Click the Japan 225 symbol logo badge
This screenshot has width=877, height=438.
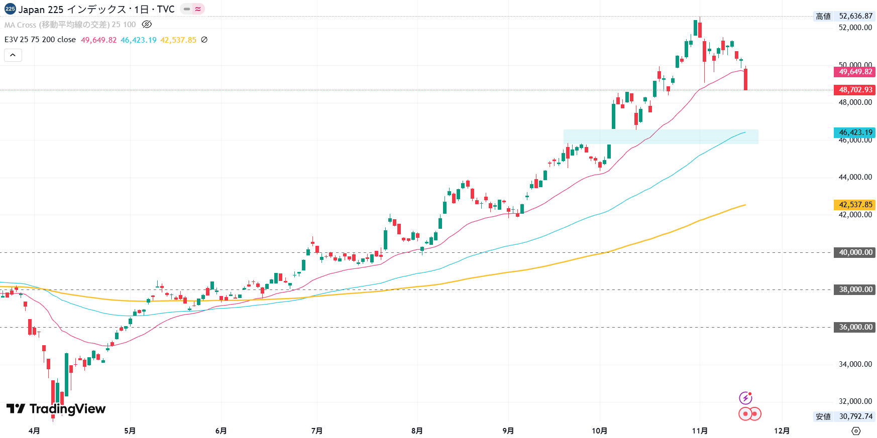coord(10,9)
